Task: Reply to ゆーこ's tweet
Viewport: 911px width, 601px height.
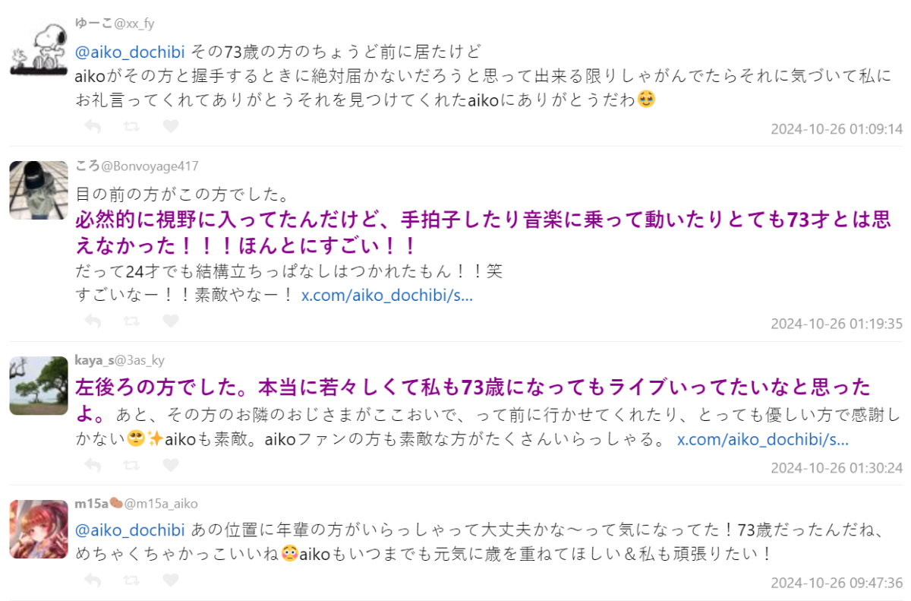Action: [x=93, y=127]
